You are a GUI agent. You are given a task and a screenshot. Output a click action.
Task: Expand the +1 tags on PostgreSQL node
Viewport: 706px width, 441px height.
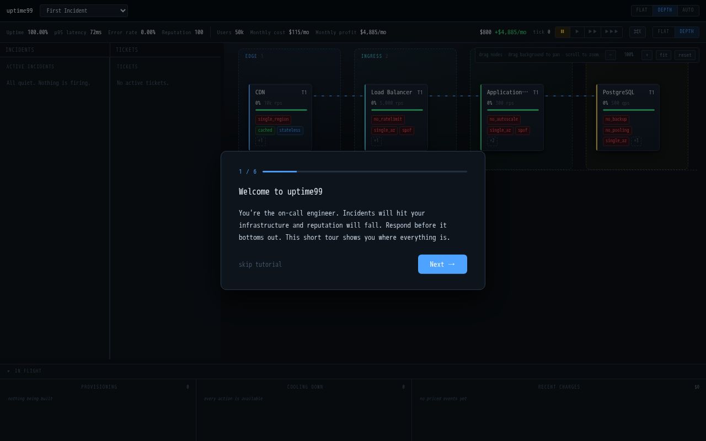[636, 141]
